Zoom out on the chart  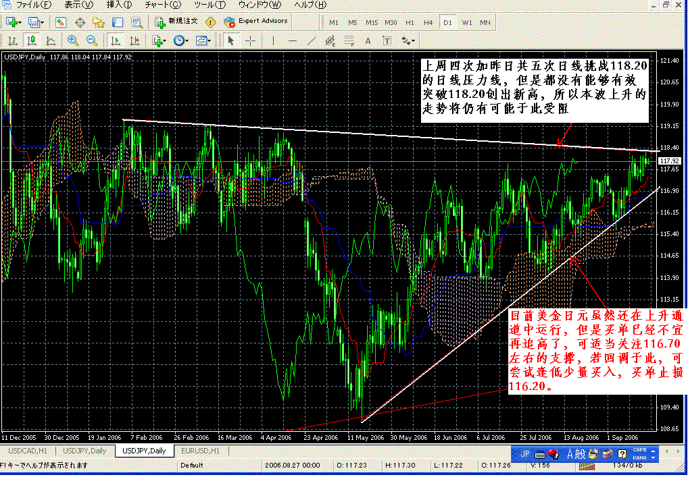[92, 40]
